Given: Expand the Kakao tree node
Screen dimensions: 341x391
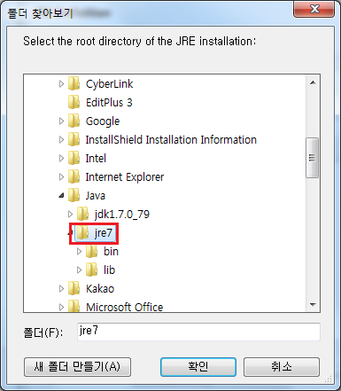Looking at the screenshot, I should click(x=61, y=289).
